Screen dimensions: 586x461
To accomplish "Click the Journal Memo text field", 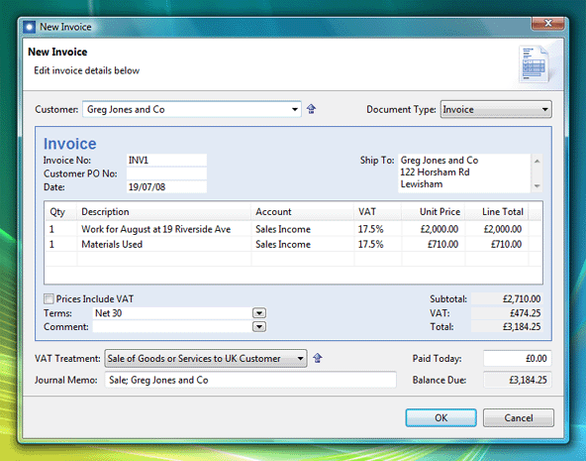I will coord(250,380).
